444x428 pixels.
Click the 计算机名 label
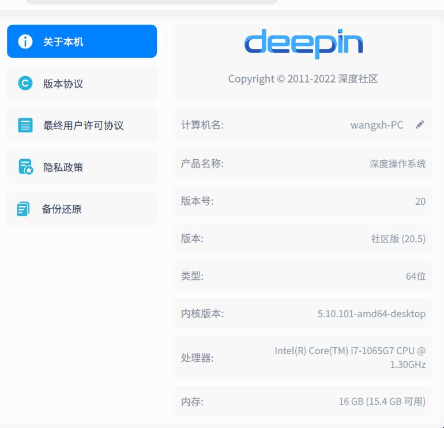click(x=202, y=125)
